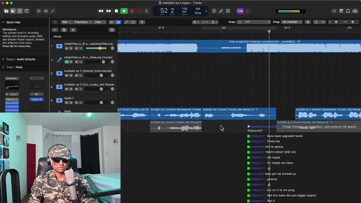Click the vertical auto-zoom icon
This screenshot has width=361, height=203.
pos(316,22)
